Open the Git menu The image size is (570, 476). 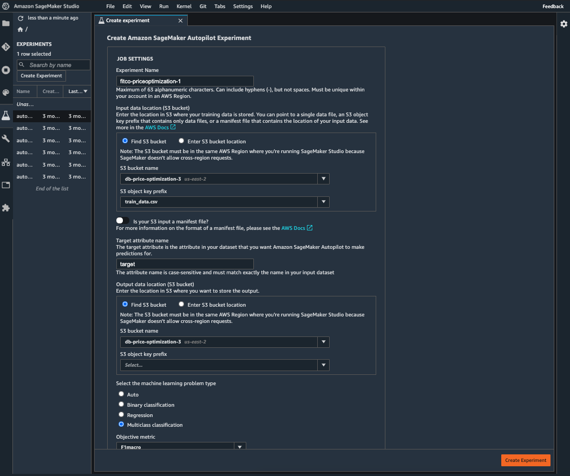click(x=203, y=6)
